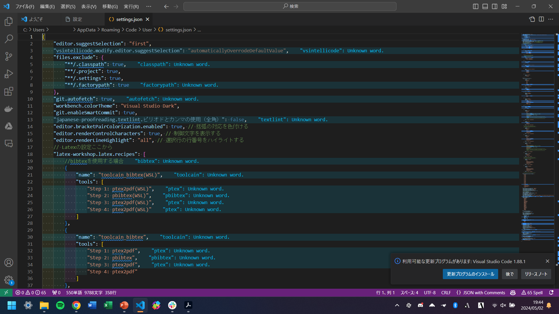Open the title bar overflow menu (…)
559x314 pixels.
149,6
